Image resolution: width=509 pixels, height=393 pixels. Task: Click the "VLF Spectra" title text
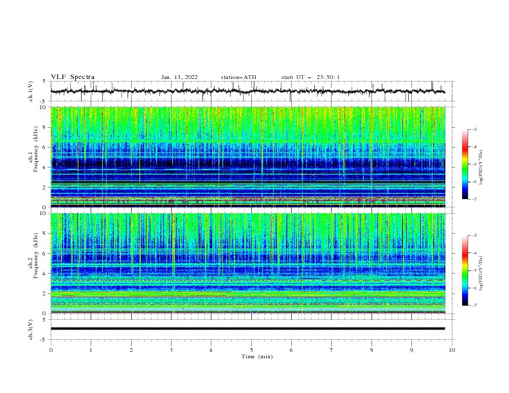point(73,77)
